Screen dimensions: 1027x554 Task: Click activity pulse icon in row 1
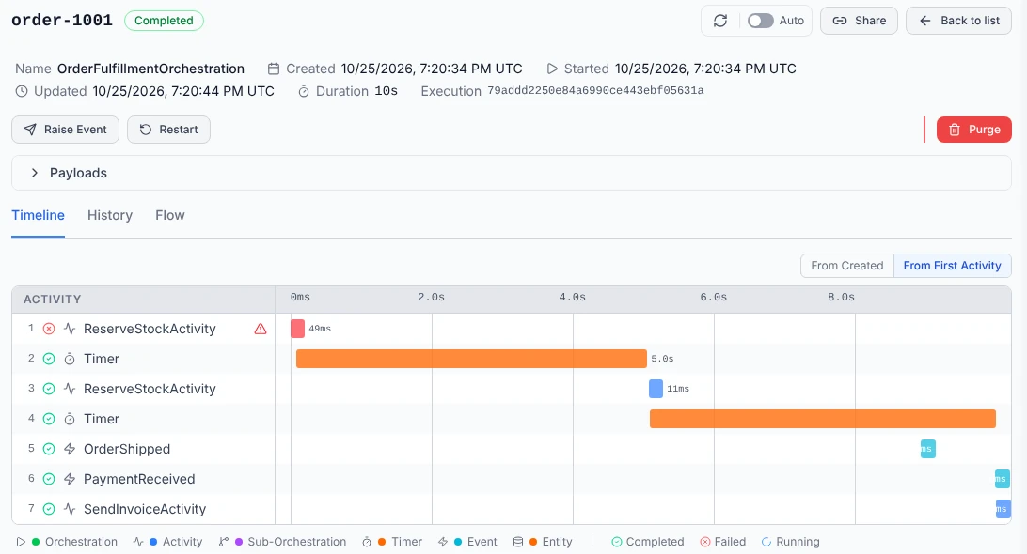70,329
